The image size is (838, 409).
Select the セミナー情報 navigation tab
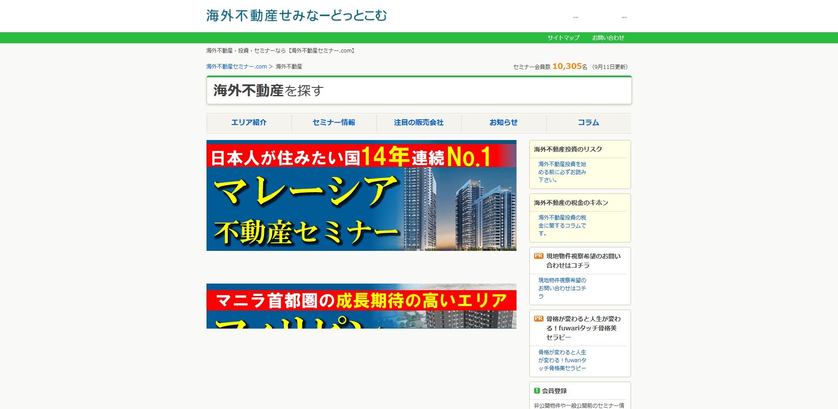334,123
